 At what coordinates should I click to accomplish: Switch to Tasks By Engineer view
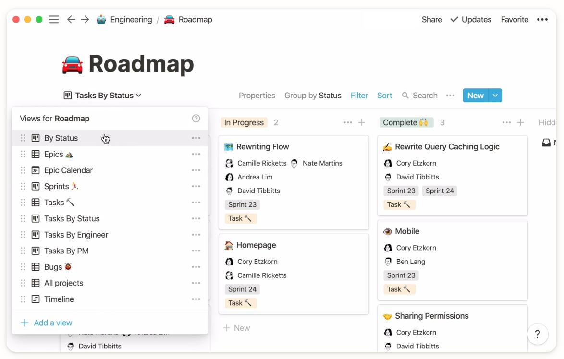pyautogui.click(x=76, y=235)
